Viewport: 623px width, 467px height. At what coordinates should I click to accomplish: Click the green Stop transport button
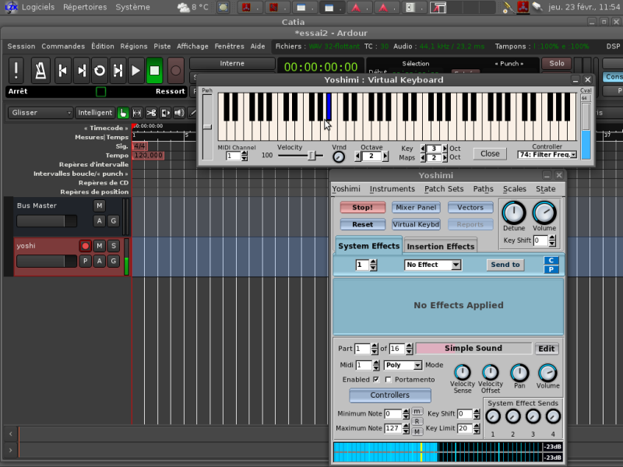pyautogui.click(x=154, y=70)
